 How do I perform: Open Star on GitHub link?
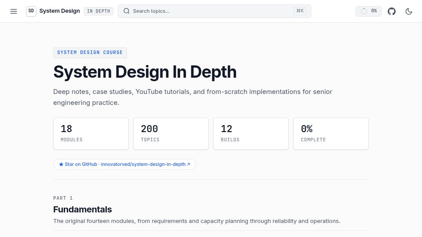(x=124, y=164)
